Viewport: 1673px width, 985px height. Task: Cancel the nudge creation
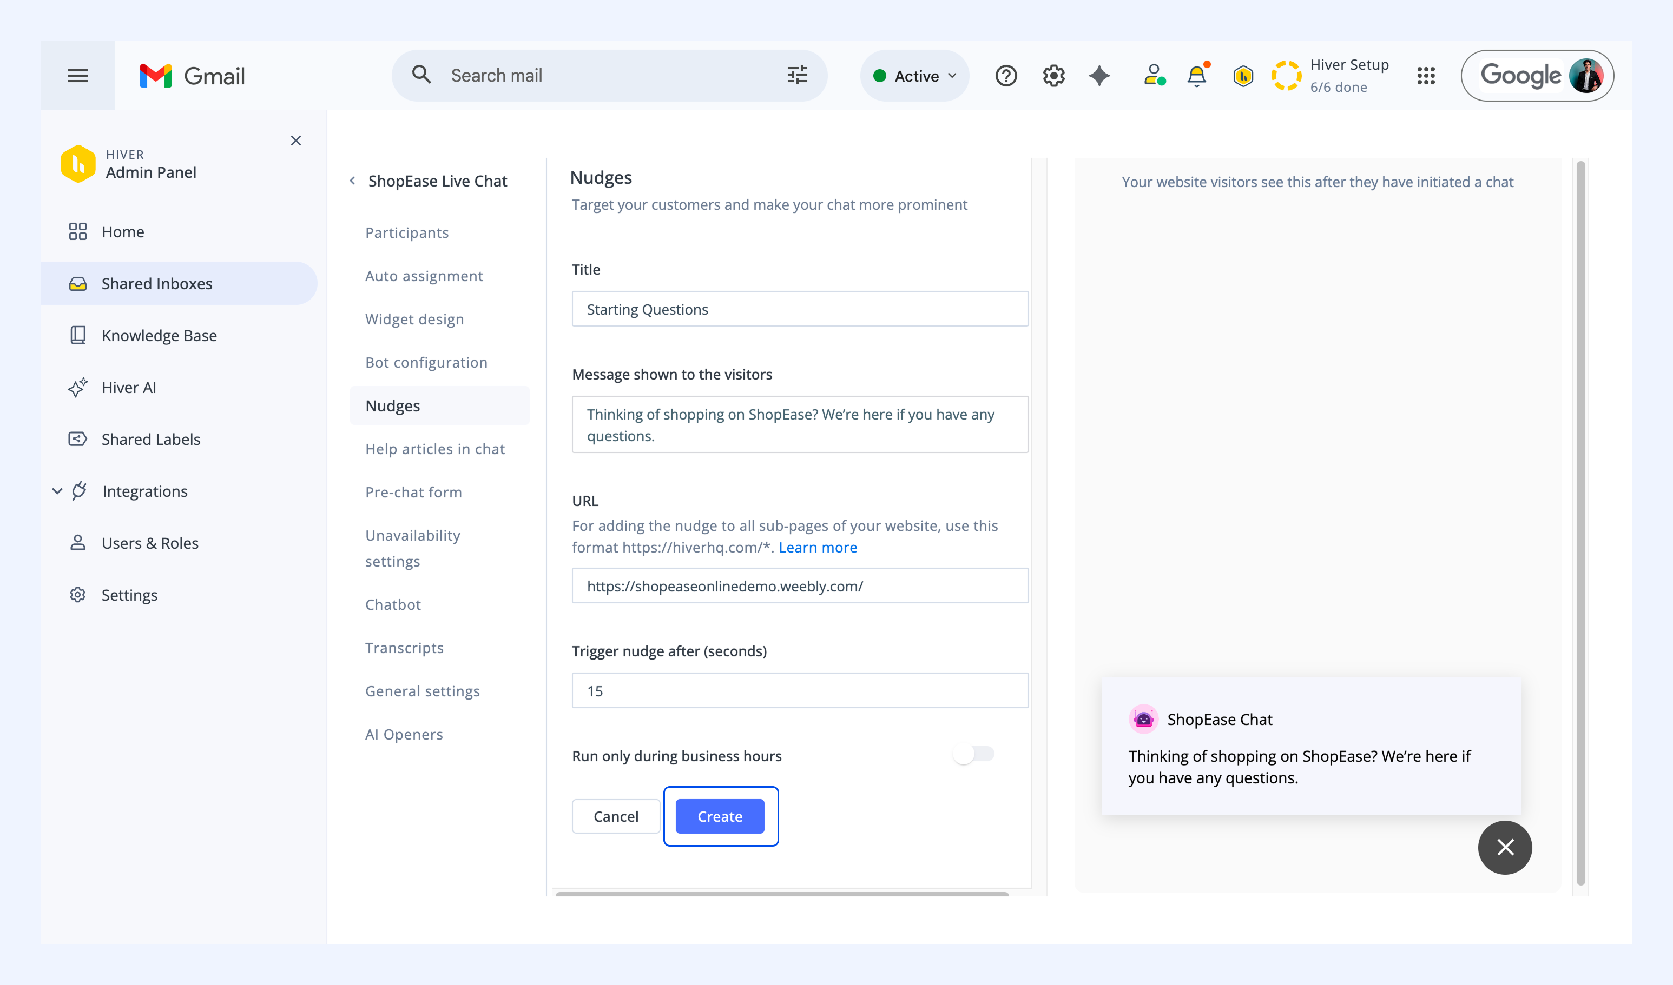coord(616,816)
